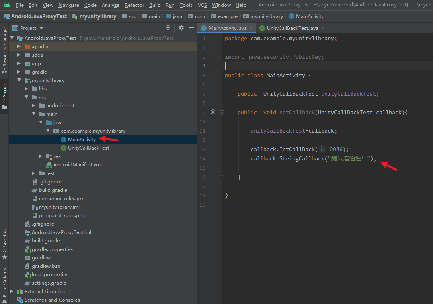Click the collapse all icon in Project panel
The image size is (433, 304).
click(x=168, y=28)
